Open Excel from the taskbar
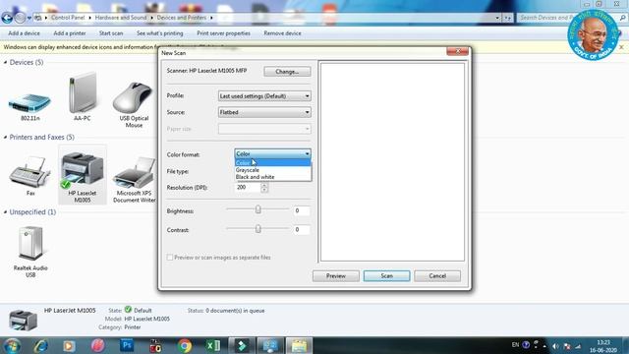The width and height of the screenshot is (629, 354). click(213, 345)
